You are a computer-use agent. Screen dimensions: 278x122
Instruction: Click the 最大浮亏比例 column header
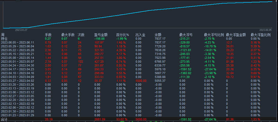coord(214,35)
